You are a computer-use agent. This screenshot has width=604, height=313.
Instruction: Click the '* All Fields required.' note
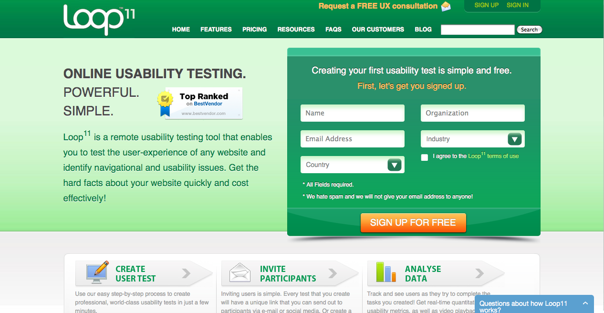(328, 185)
